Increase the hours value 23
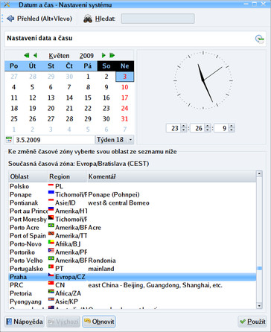This screenshot has width=271, height=332. tap(184, 126)
